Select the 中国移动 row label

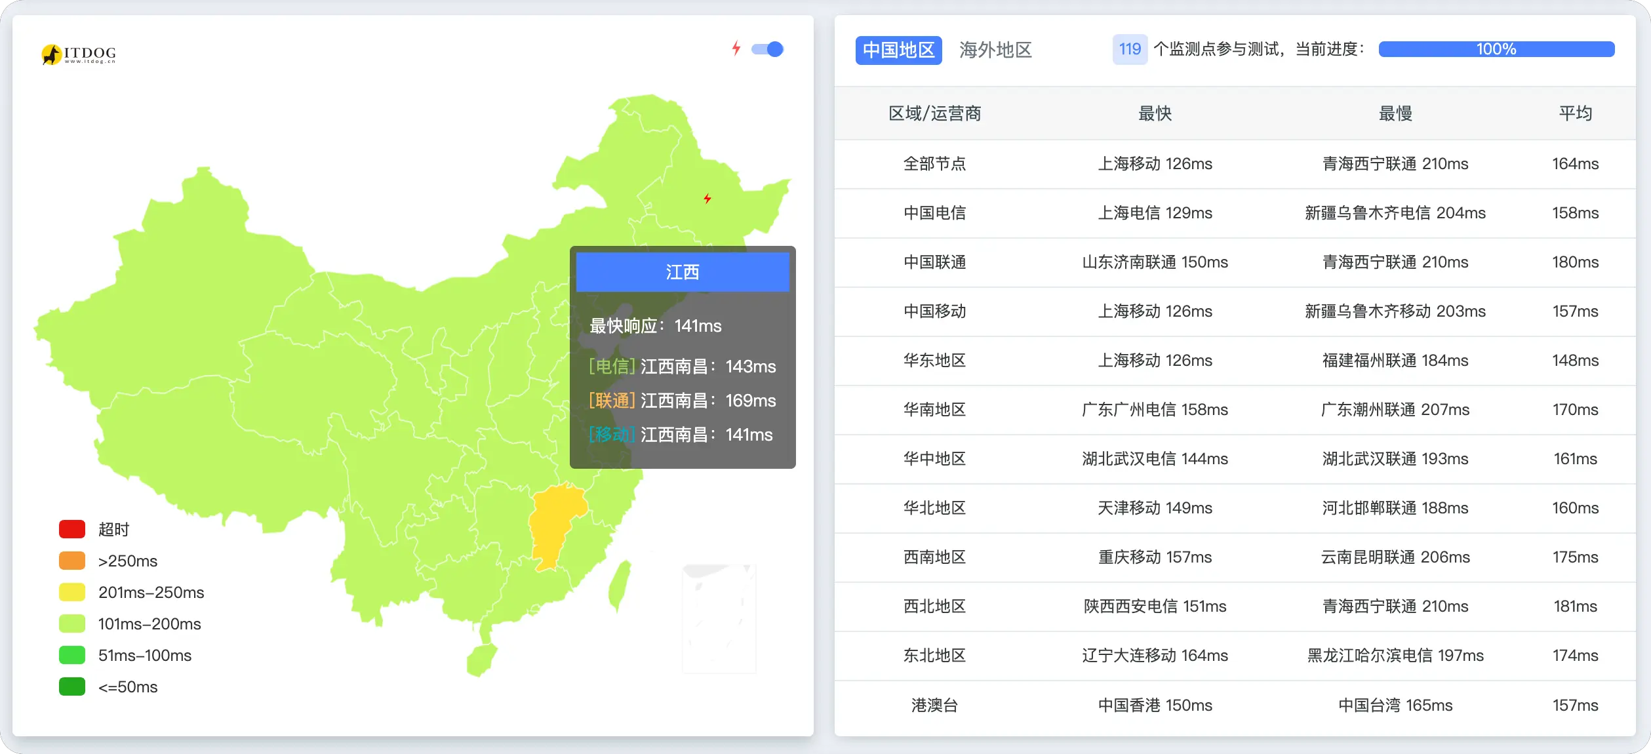[x=934, y=311]
